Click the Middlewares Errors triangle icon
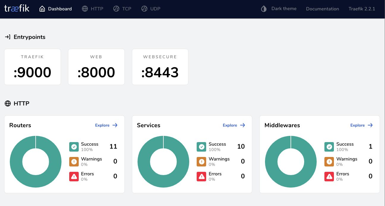 [329, 176]
